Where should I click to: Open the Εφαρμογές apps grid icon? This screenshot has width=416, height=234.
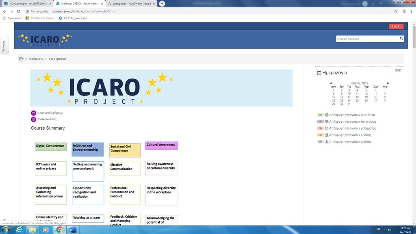(x=4, y=18)
